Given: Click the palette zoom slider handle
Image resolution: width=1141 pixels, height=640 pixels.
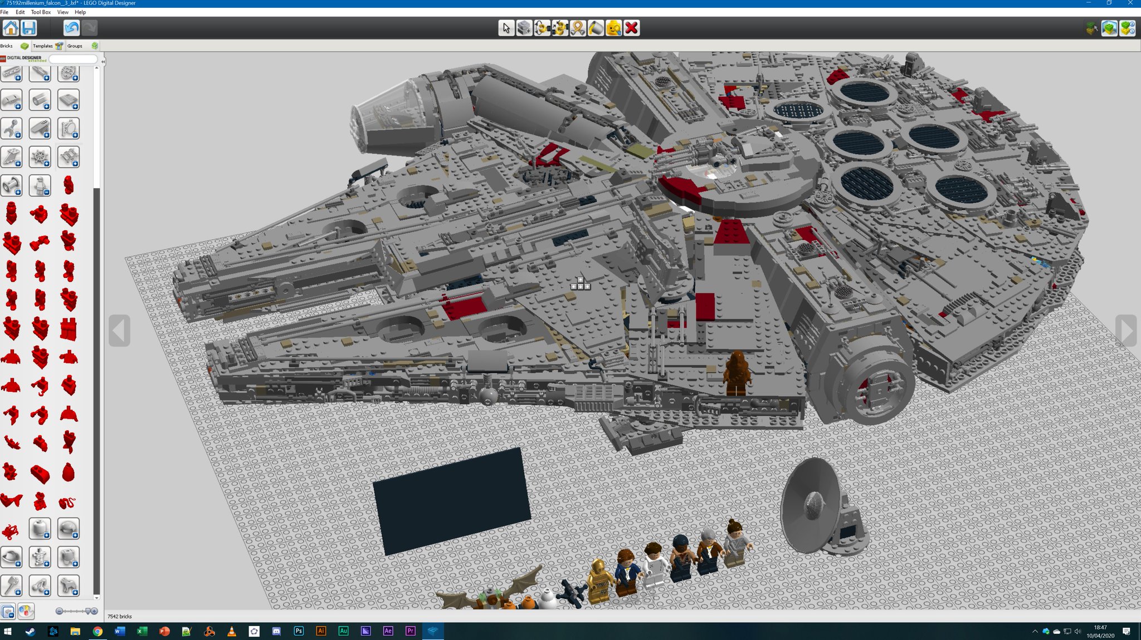Looking at the screenshot, I should coord(87,611).
